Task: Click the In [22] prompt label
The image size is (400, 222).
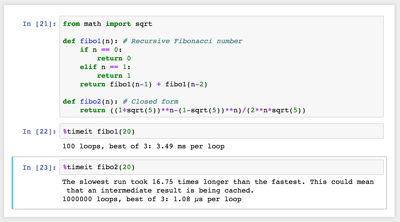Action: coord(39,132)
